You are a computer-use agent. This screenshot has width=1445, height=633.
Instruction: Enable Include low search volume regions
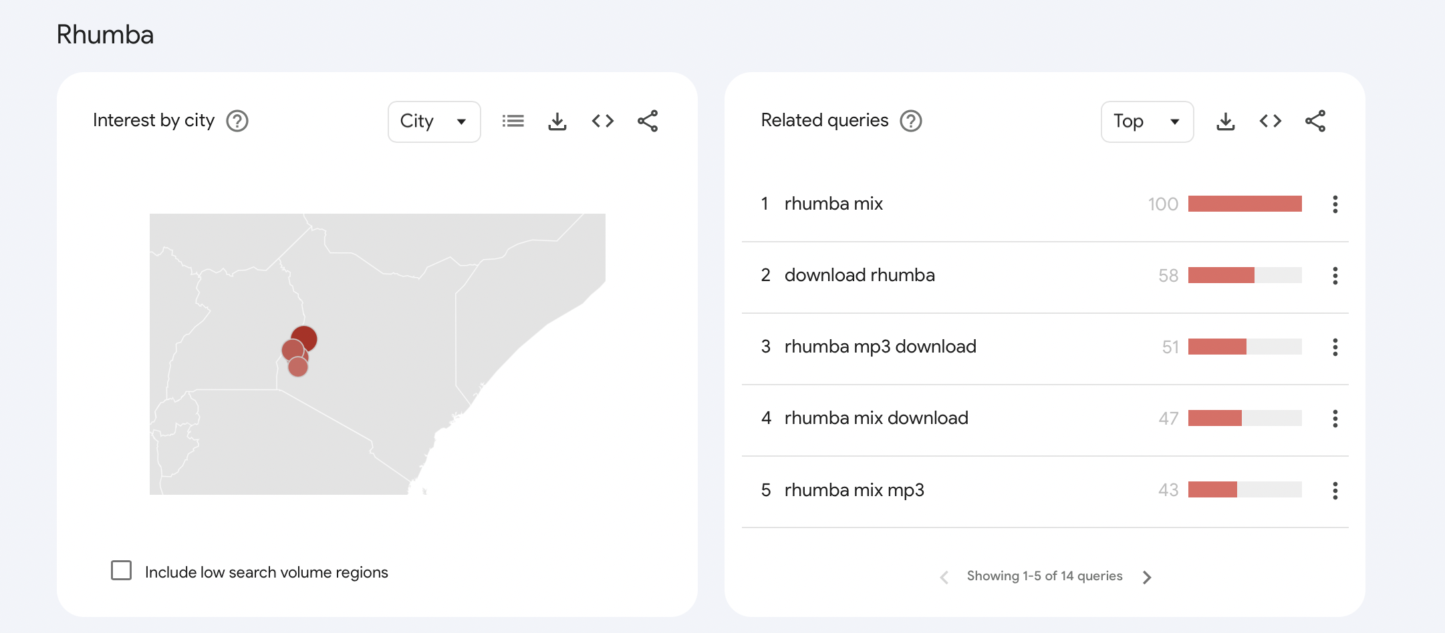click(121, 570)
